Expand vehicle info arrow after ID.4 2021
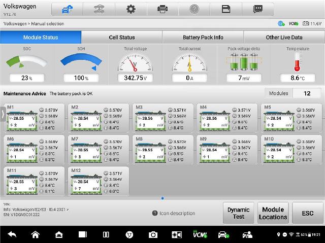325x243 pixels. [68, 210]
